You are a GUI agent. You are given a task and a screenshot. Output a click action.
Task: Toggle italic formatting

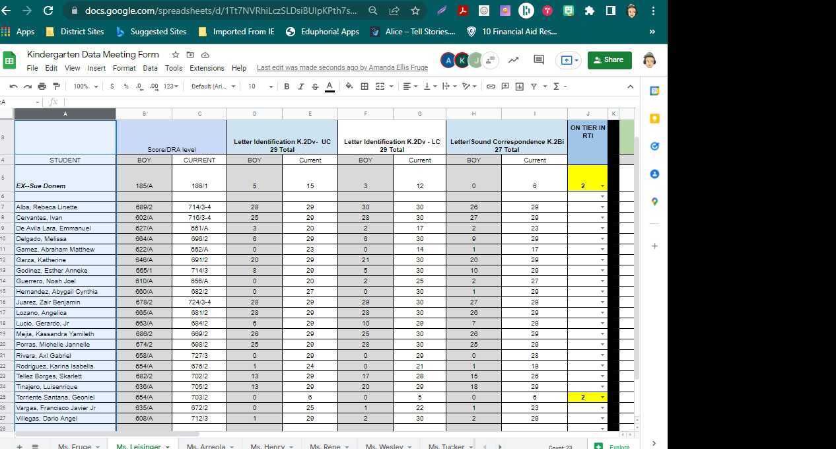(301, 86)
